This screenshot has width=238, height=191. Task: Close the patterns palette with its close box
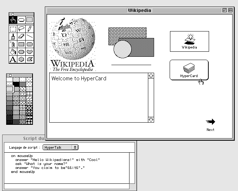[10, 75]
